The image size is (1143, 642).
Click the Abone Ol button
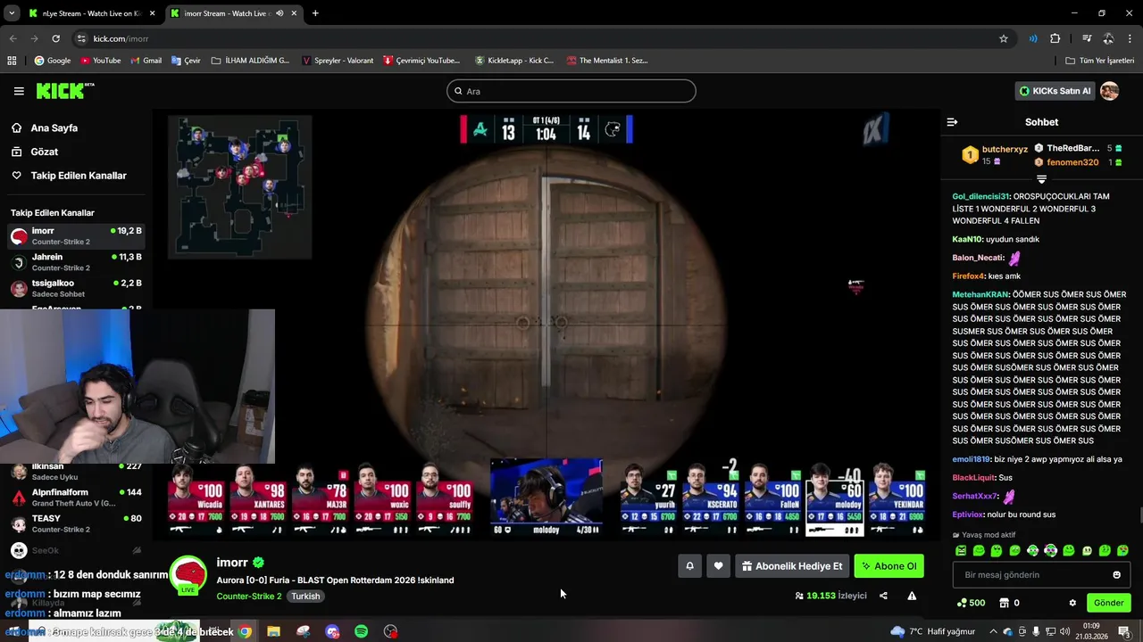[x=889, y=566]
